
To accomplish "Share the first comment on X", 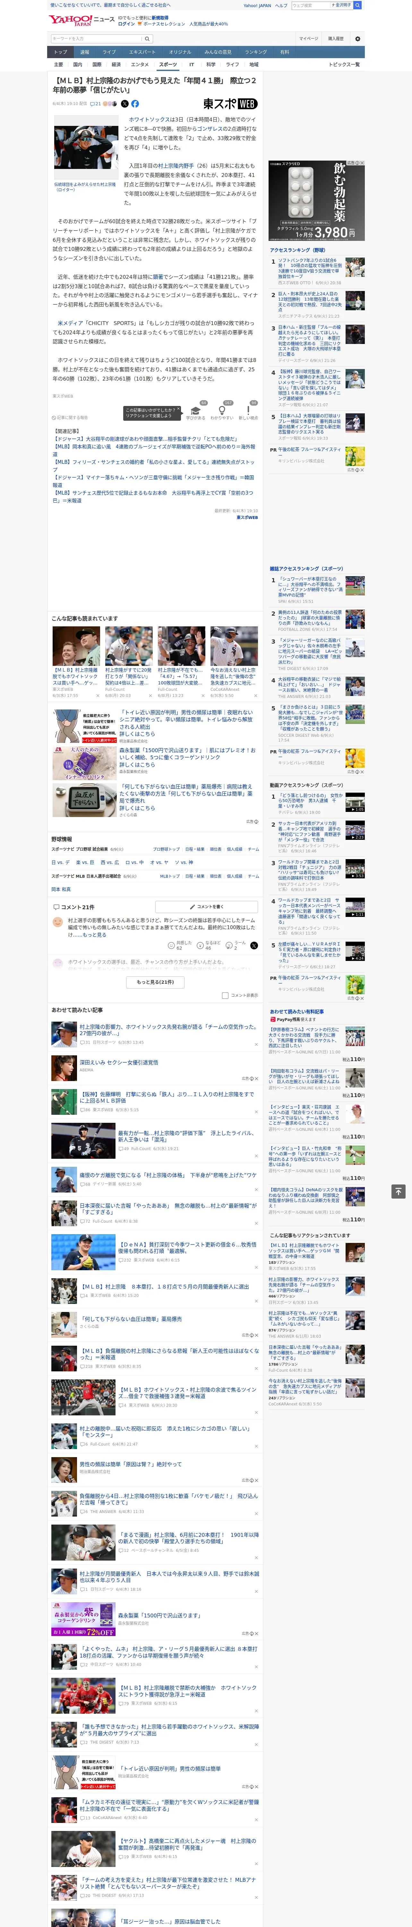I will pyautogui.click(x=253, y=945).
